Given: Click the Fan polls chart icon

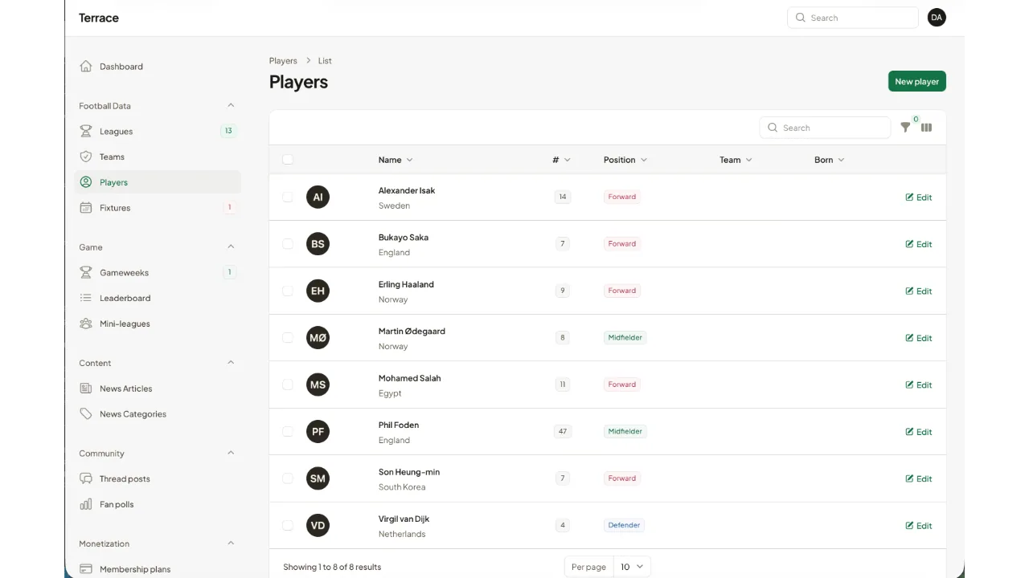Looking at the screenshot, I should coord(86,504).
